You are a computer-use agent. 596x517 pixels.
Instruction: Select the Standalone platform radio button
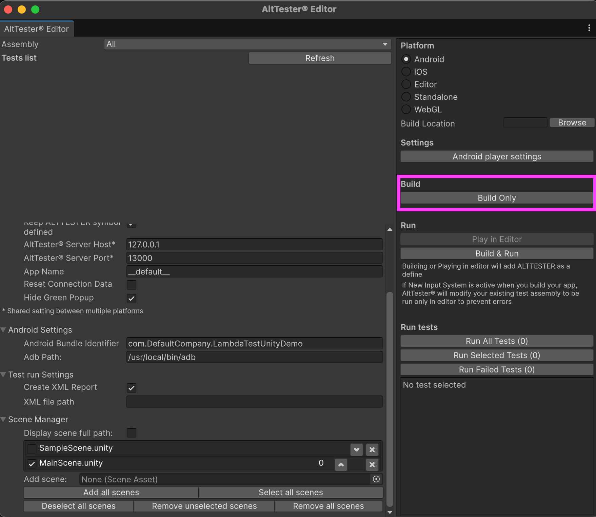(x=406, y=97)
